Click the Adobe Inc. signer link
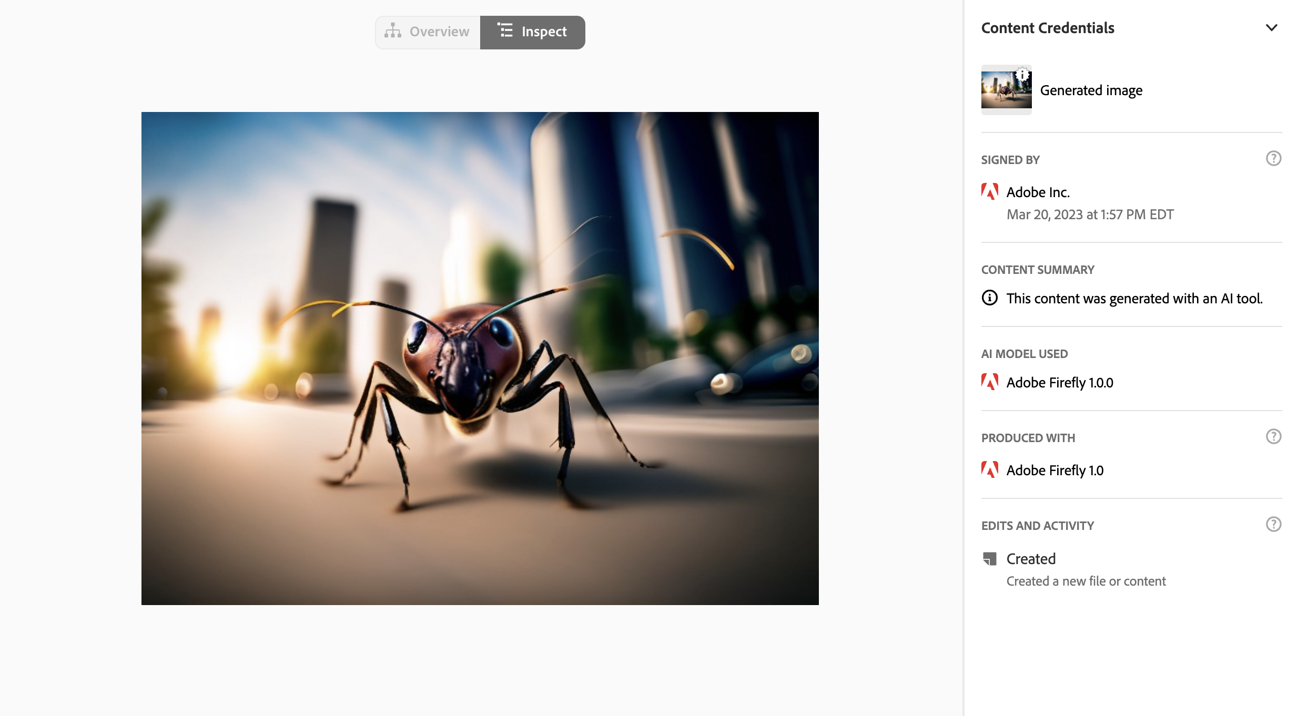 [x=1038, y=191]
